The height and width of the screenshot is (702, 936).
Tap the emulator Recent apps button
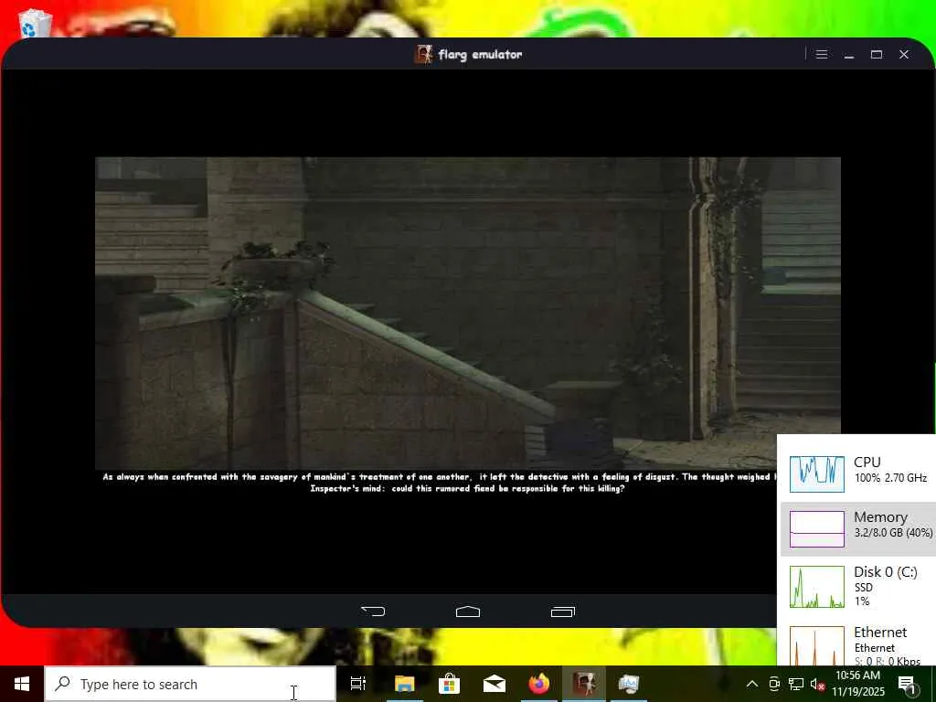[563, 612]
